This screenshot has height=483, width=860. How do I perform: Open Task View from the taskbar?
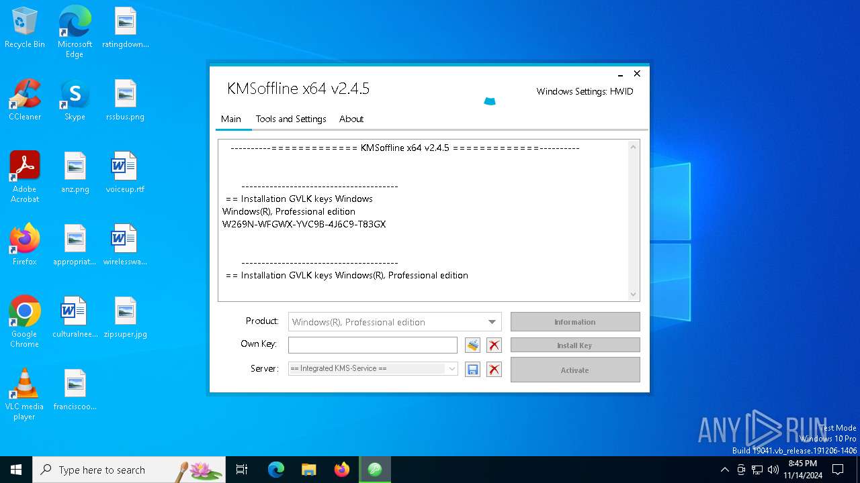(242, 470)
